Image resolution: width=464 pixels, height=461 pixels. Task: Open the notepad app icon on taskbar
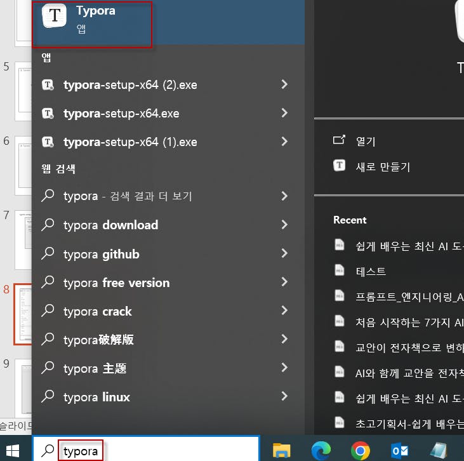coord(439,450)
